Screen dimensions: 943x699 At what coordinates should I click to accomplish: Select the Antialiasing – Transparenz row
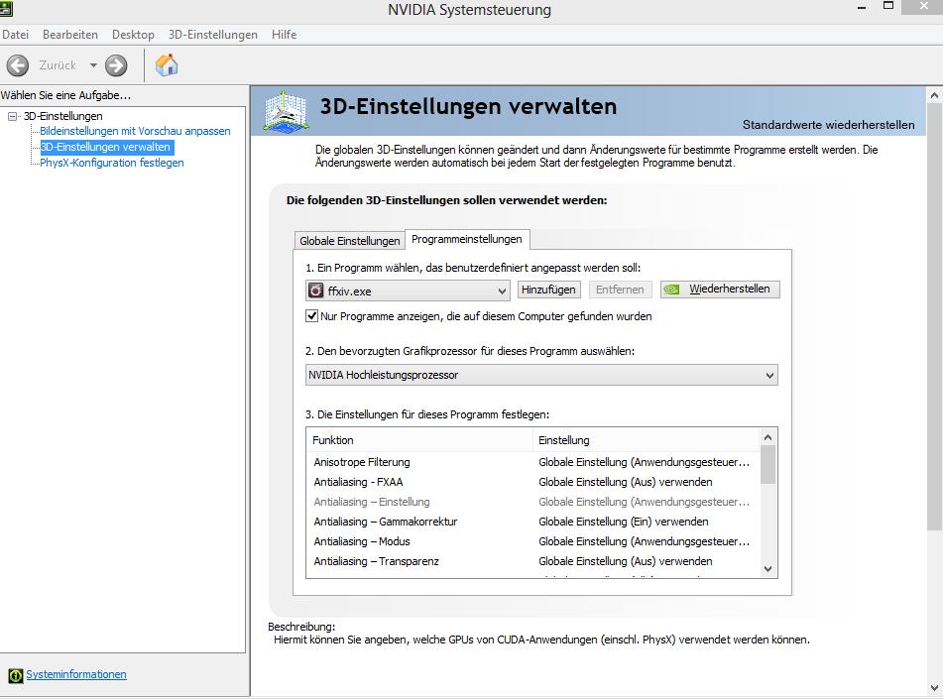[532, 561]
